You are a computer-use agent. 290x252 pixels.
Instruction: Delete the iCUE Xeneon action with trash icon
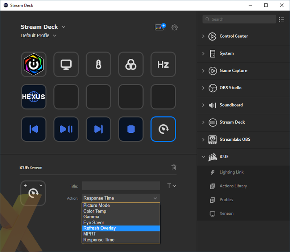click(174, 167)
